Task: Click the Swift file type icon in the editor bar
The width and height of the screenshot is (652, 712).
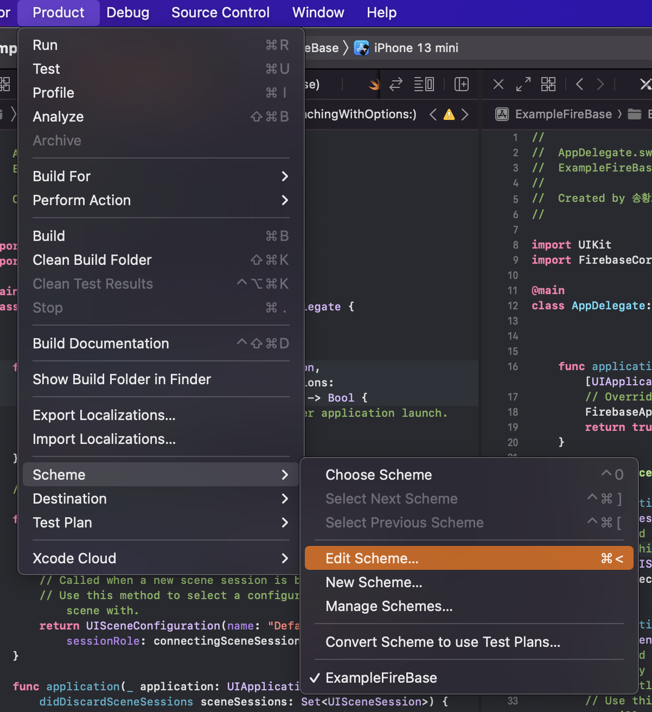Action: pos(374,84)
